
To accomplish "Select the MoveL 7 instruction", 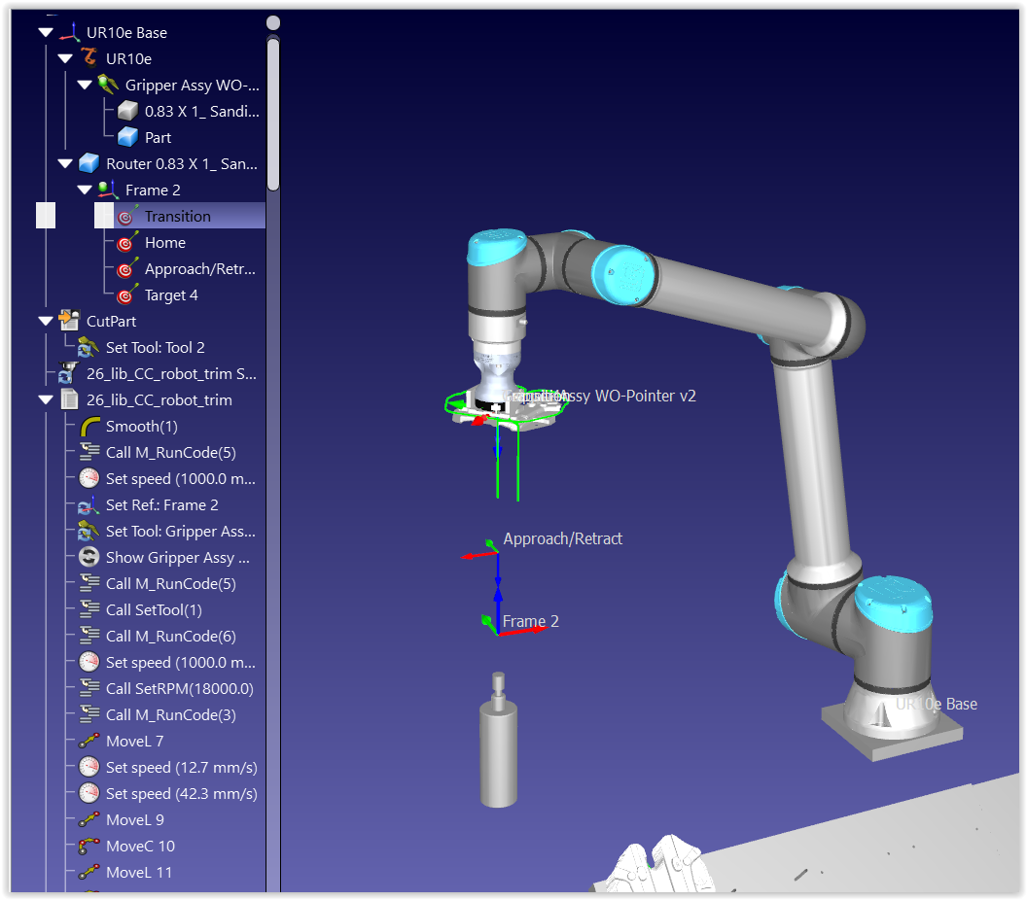I will point(134,742).
